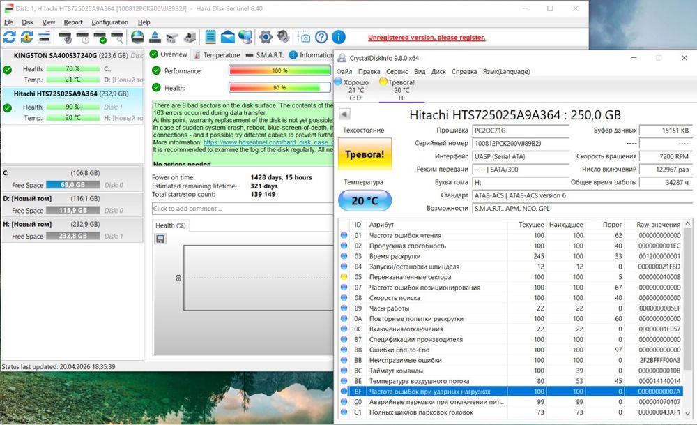Select the Хорошо 21 °C C: D: disk tab

click(x=355, y=90)
